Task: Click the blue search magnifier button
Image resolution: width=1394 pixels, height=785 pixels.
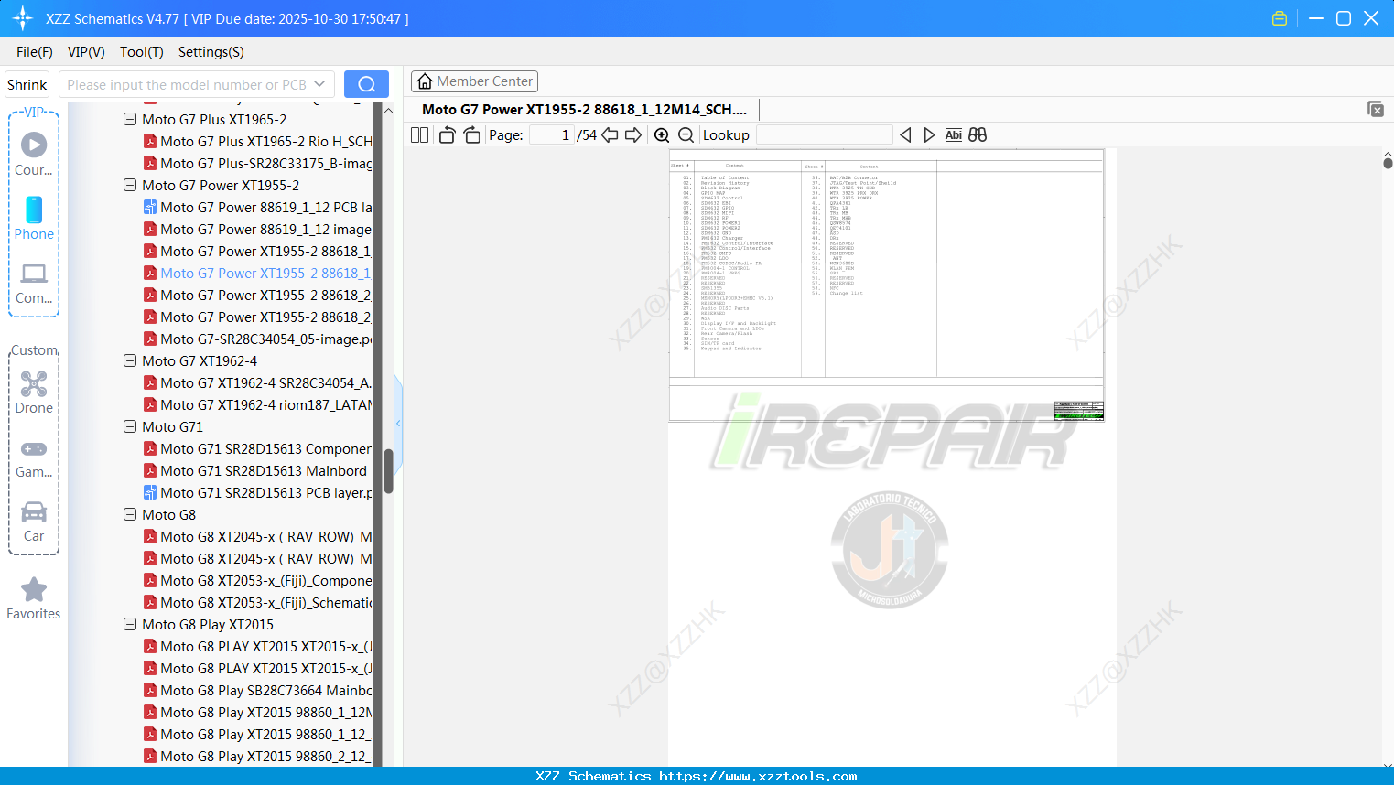Action: [366, 84]
